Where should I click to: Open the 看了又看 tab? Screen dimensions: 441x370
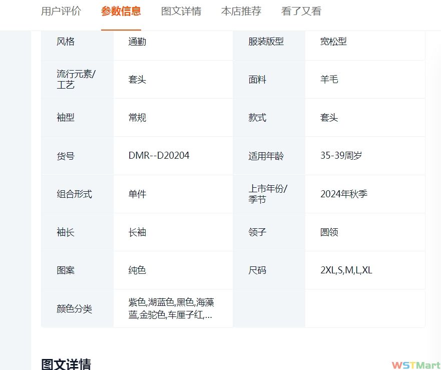pyautogui.click(x=301, y=11)
